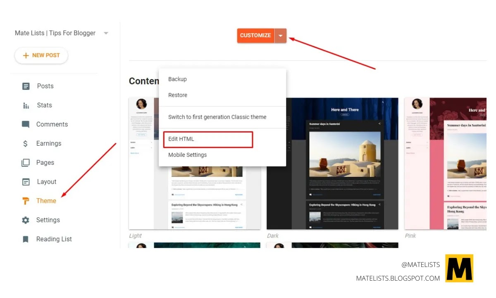
Task: Click the Pages icon in the sidebar
Action: click(x=26, y=163)
